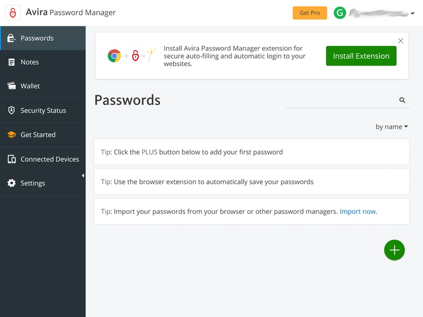423x317 pixels.
Task: Open Settings from the sidebar
Action: pos(43,183)
